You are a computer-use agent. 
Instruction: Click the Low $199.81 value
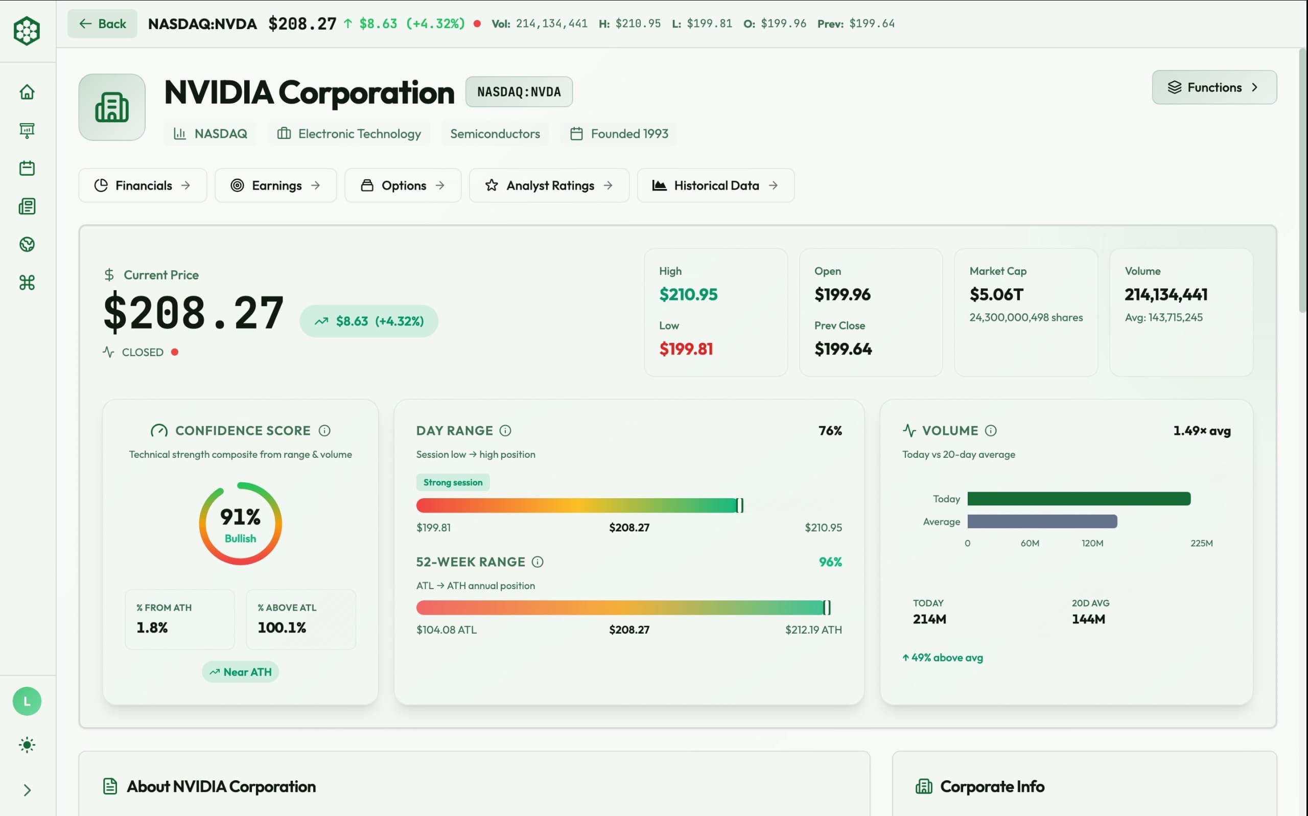coord(686,349)
